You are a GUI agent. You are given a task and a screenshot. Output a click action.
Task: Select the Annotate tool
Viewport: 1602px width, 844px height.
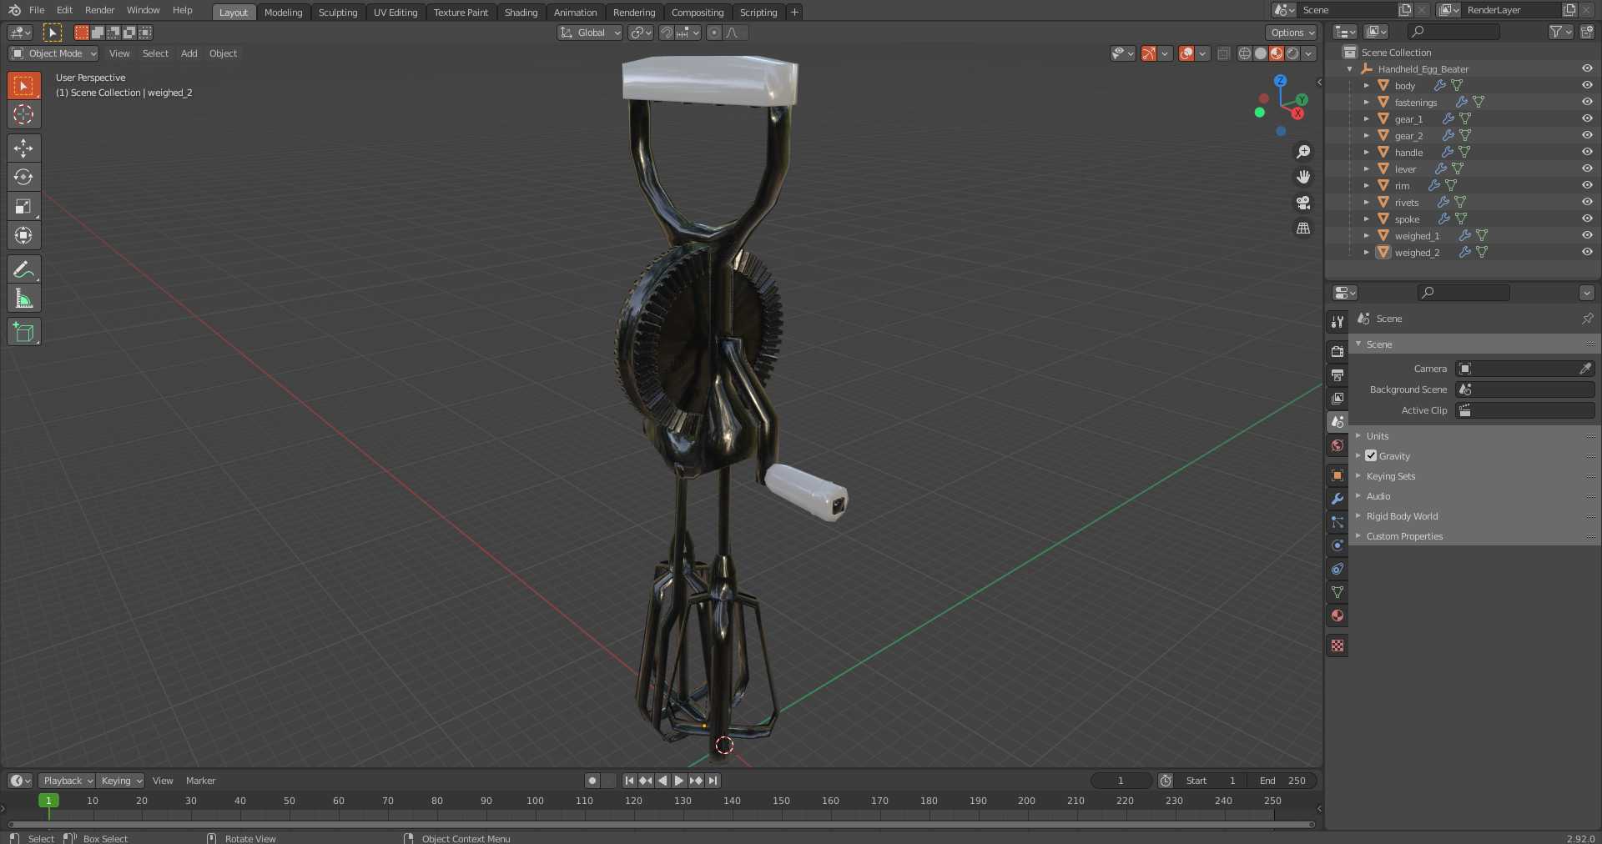tap(23, 269)
